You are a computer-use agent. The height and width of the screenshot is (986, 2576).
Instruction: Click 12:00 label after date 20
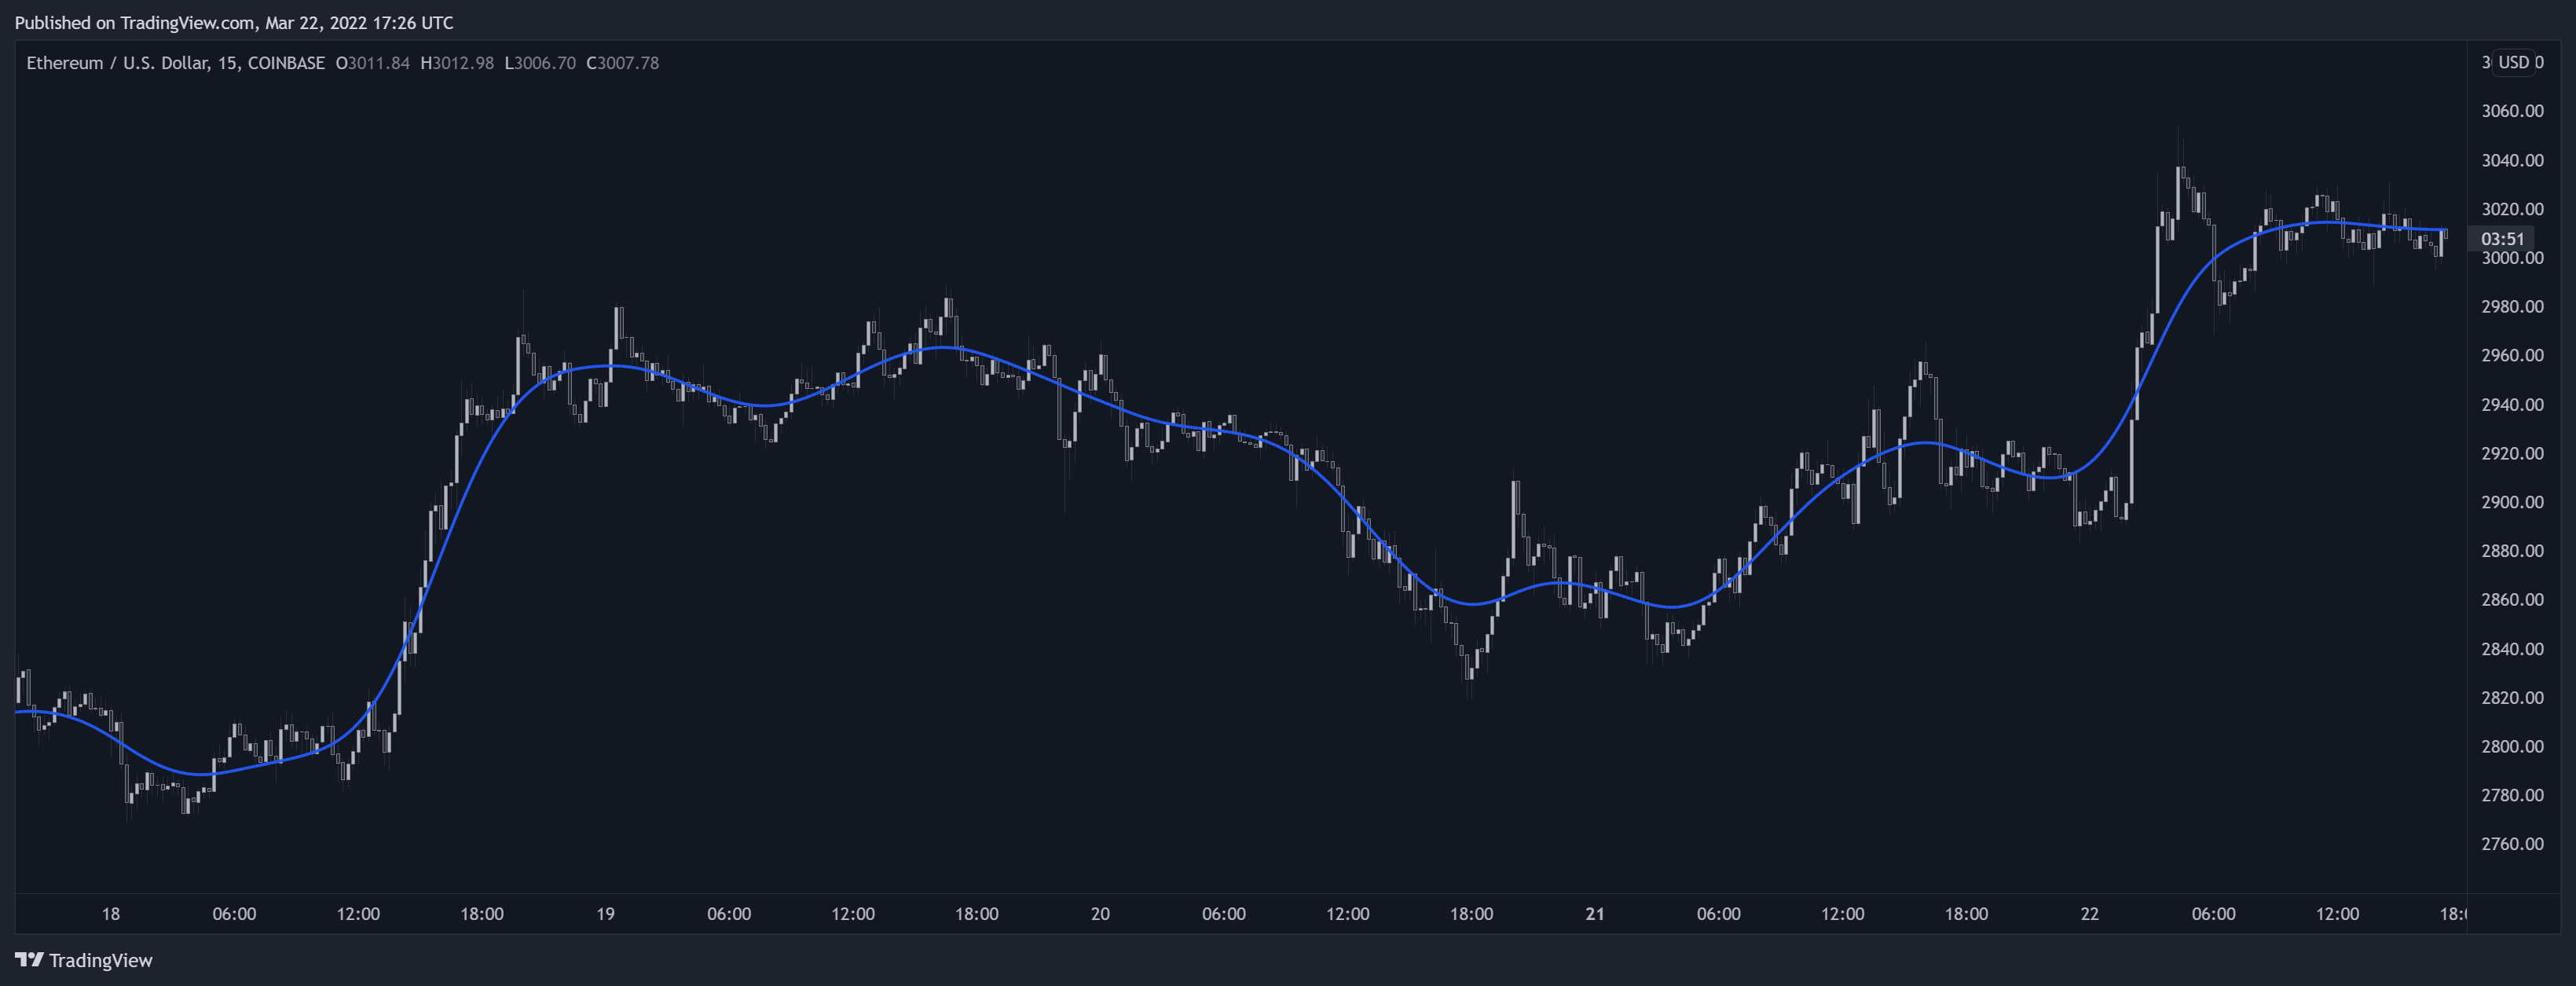(x=1348, y=914)
